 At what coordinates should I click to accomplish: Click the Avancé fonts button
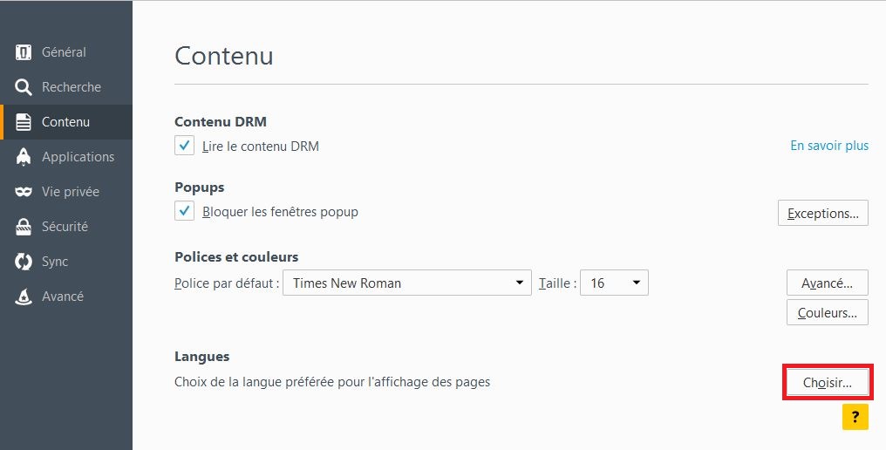click(x=827, y=283)
